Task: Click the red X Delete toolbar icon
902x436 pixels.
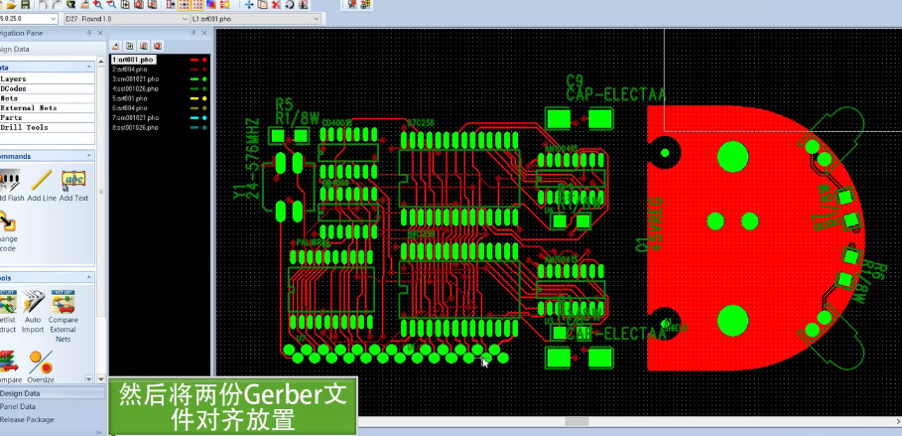Action: pos(276,4)
